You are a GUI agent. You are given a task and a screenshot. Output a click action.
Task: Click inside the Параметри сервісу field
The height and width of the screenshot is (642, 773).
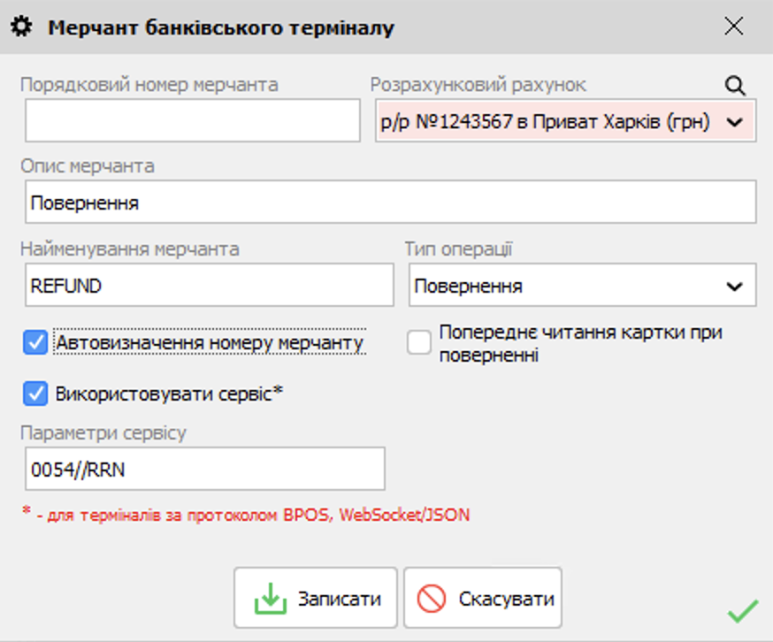tap(204, 468)
